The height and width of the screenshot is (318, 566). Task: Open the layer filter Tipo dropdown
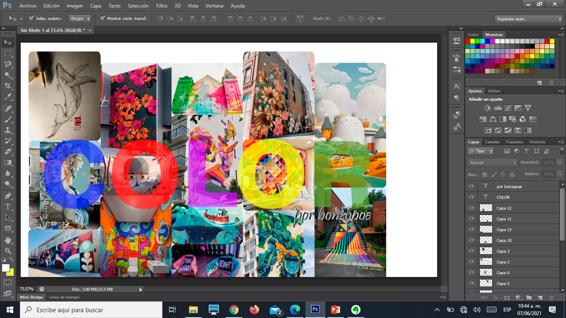tap(481, 151)
